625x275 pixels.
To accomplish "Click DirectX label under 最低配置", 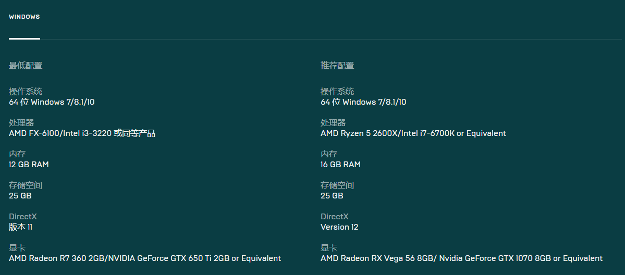I will (x=23, y=217).
